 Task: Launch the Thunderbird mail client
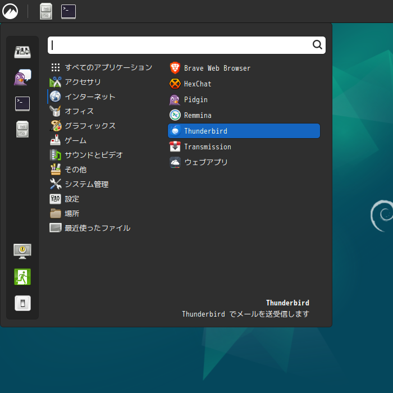(x=205, y=131)
